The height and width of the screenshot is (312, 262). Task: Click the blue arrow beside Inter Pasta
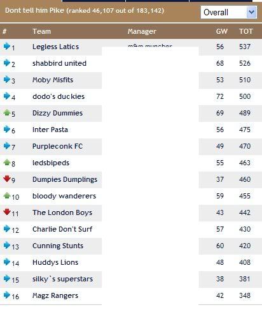[7, 129]
